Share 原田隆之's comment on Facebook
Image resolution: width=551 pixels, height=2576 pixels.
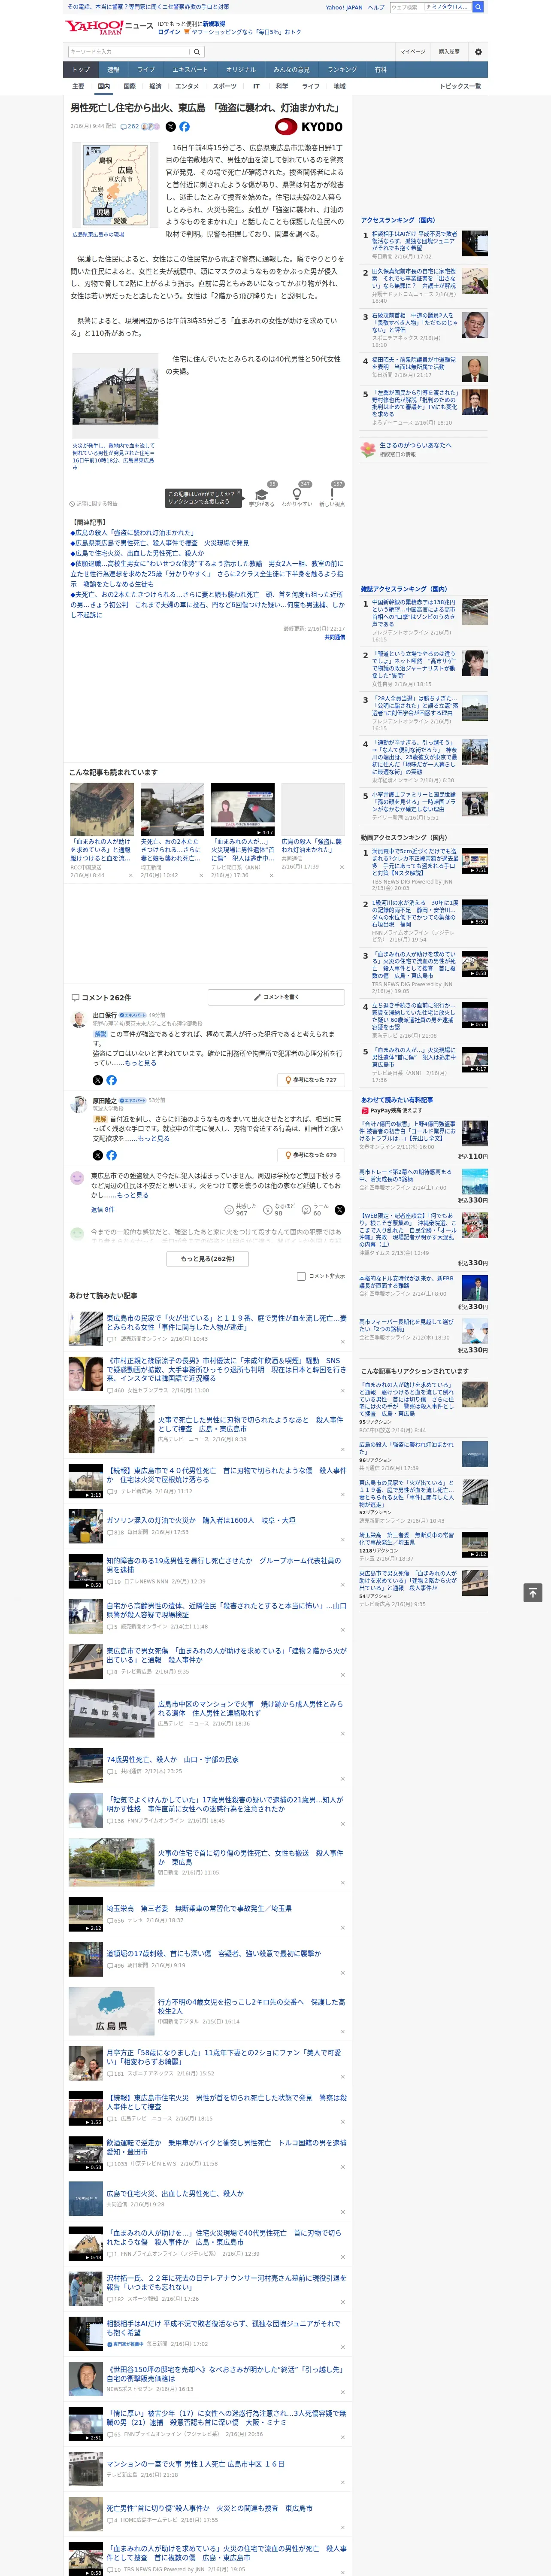(111, 1155)
